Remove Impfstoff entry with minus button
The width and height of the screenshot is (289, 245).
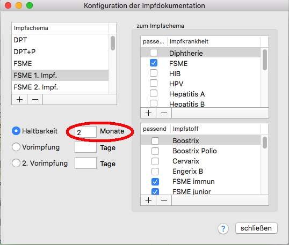tap(164, 200)
